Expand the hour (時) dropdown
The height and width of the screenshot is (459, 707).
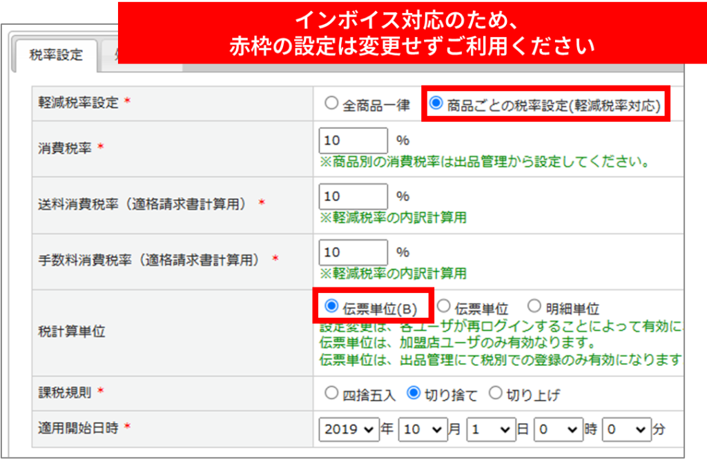click(x=559, y=429)
